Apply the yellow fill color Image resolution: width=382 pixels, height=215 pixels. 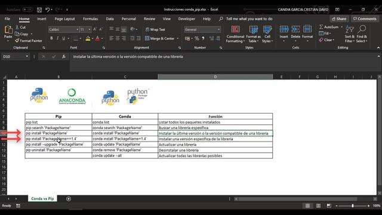click(x=88, y=38)
